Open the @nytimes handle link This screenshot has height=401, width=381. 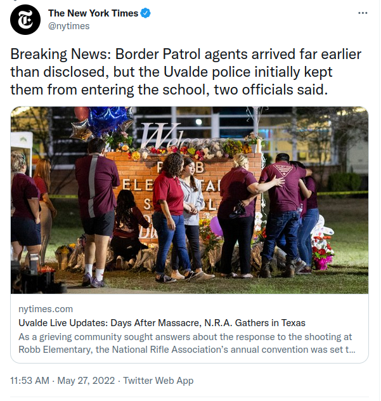point(69,26)
